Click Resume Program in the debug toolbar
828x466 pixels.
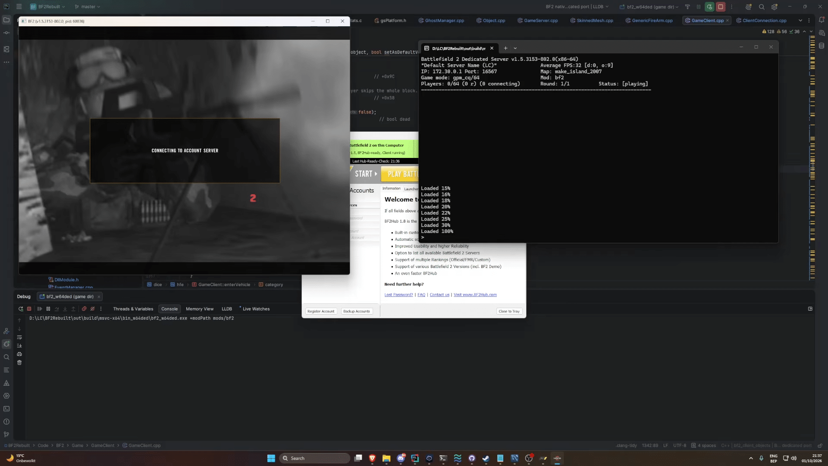(x=40, y=309)
